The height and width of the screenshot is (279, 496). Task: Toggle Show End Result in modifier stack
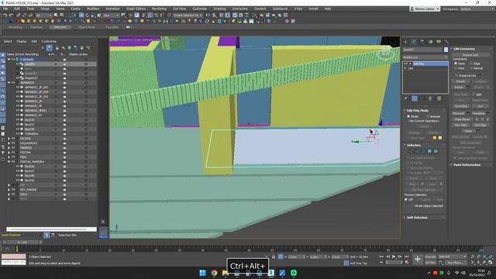coord(415,98)
